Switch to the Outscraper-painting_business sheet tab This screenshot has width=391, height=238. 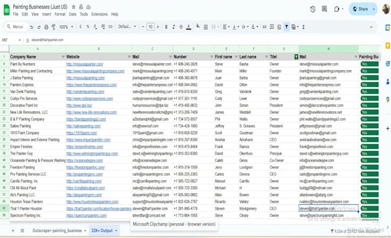[57, 231]
